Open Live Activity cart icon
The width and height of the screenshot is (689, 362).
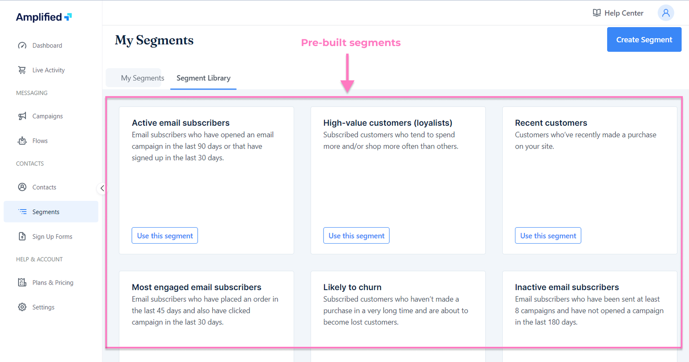point(22,70)
